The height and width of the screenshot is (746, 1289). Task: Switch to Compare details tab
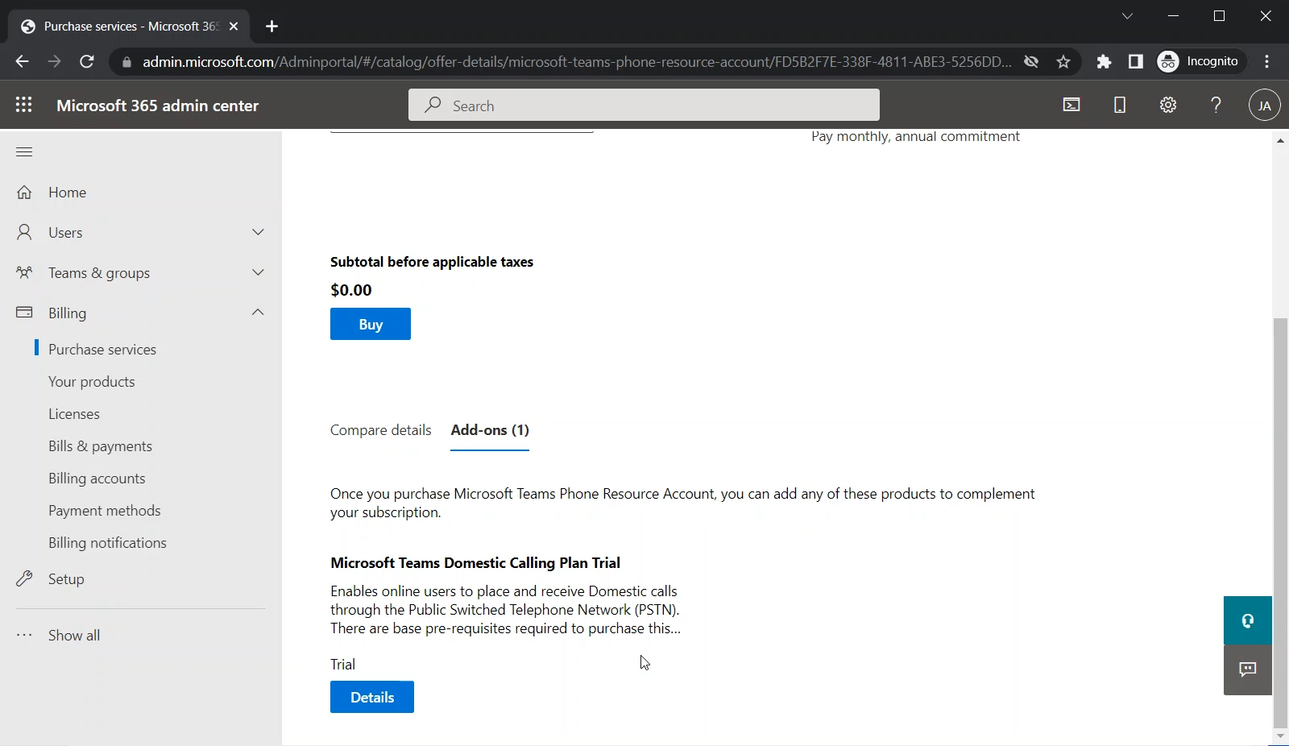(x=380, y=430)
